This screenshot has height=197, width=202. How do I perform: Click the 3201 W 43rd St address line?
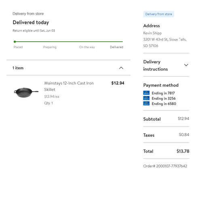pyautogui.click(x=165, y=39)
